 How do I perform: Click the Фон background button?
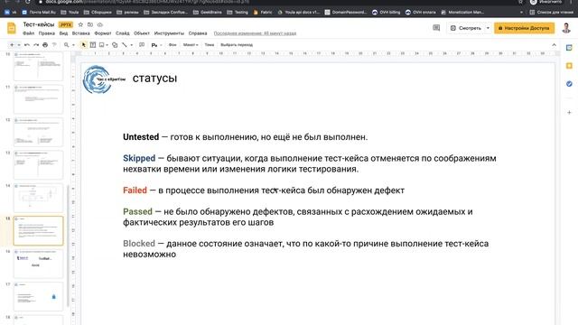(172, 45)
